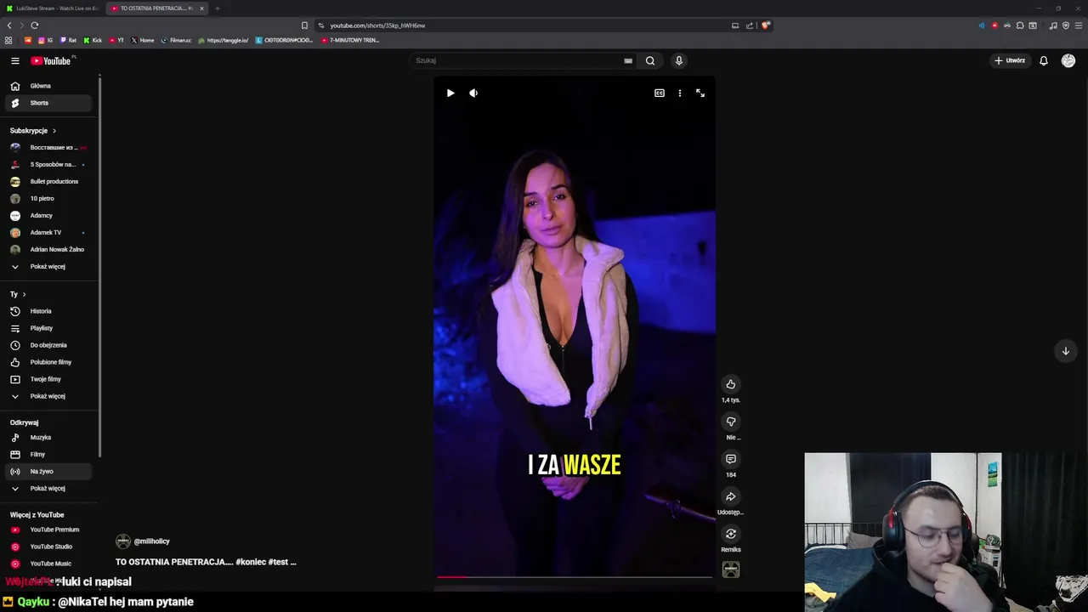This screenshot has width=1088, height=612.
Task: Open the YouTube guide hamburger menu
Action: [x=14, y=60]
